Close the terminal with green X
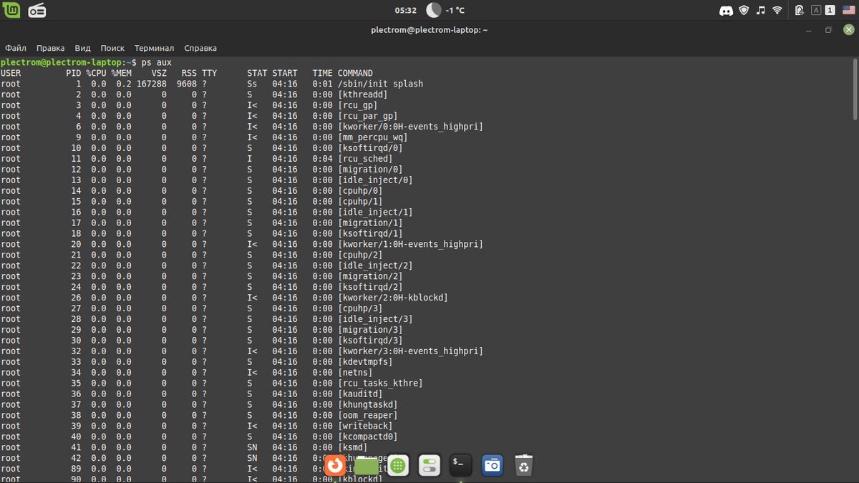 coord(848,29)
